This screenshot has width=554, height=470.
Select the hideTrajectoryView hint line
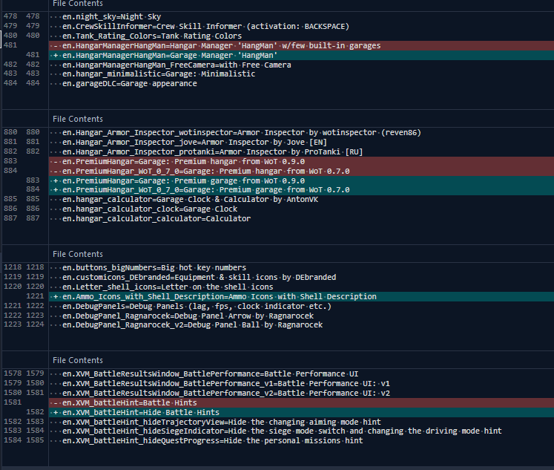pos(222,422)
